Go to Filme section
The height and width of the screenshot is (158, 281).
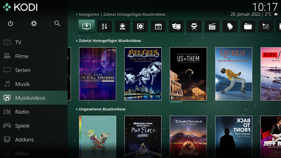pyautogui.click(x=34, y=56)
